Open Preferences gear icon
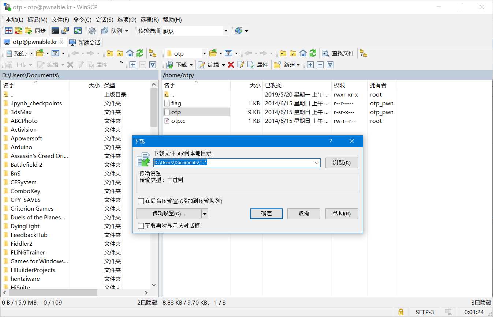493x317 pixels. coord(92,31)
